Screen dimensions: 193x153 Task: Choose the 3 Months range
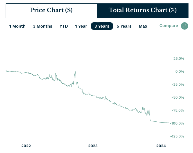pos(42,26)
